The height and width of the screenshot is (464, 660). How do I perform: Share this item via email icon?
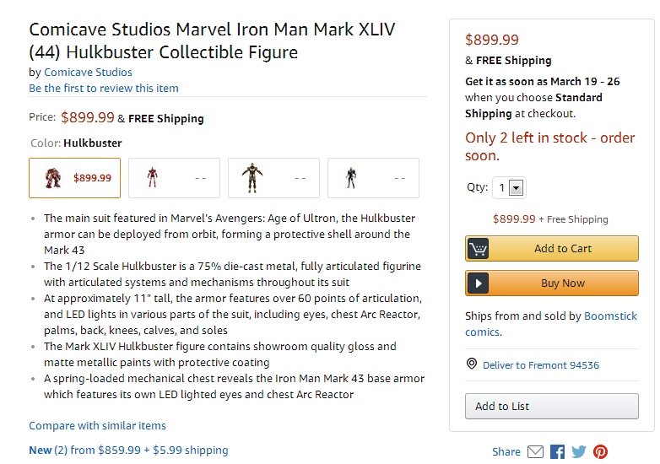coord(535,452)
